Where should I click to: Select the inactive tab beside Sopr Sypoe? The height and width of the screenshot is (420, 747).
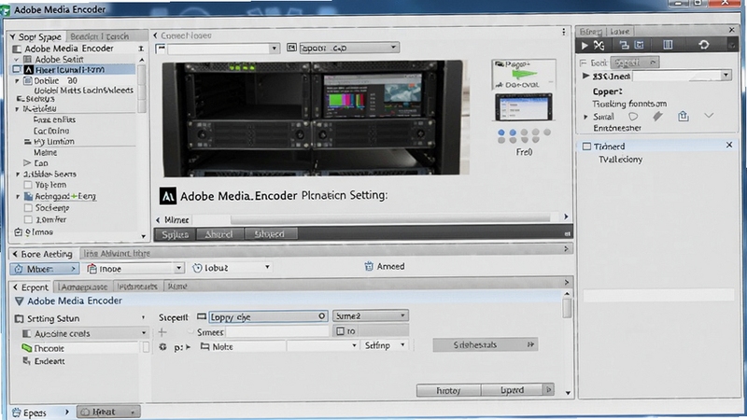[99, 36]
